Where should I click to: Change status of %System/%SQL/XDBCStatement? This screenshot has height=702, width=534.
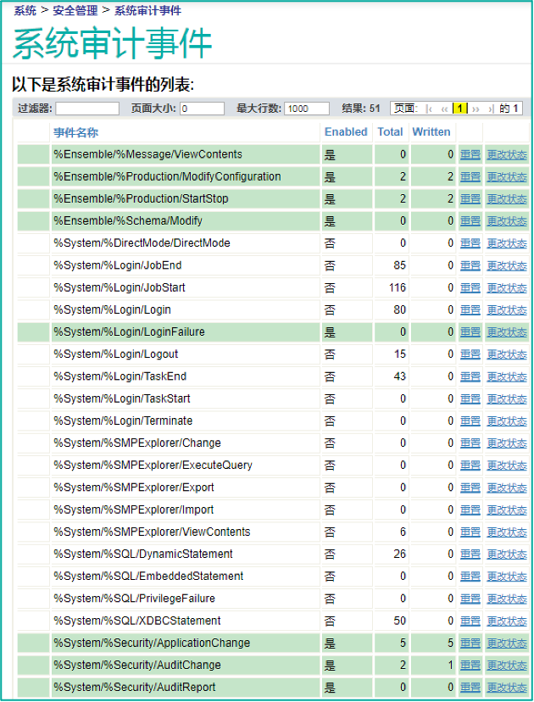click(x=506, y=621)
